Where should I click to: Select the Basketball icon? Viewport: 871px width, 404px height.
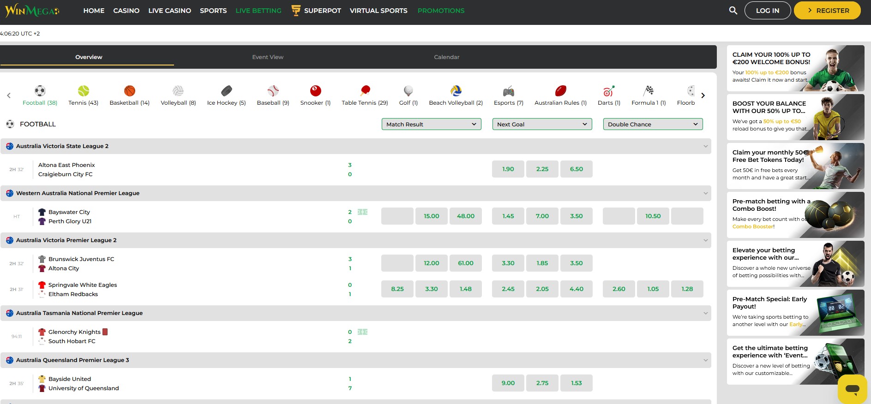[x=130, y=90]
